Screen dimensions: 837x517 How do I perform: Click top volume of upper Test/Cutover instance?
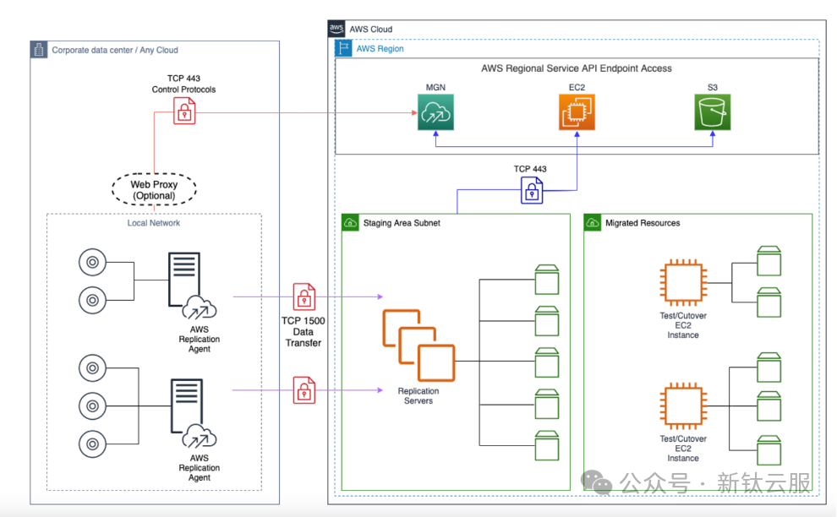[x=769, y=261]
